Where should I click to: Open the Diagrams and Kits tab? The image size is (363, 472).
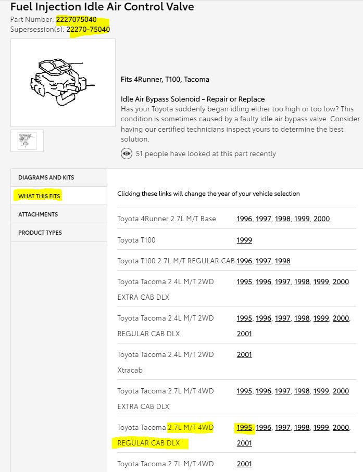(x=46, y=177)
